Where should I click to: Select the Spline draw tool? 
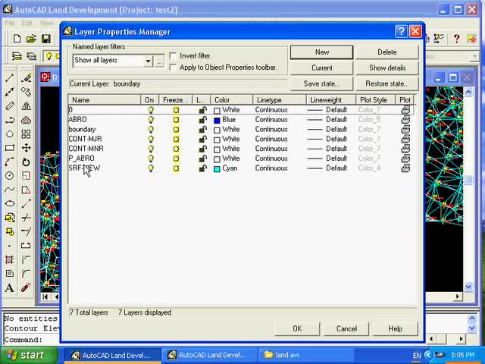[10, 190]
